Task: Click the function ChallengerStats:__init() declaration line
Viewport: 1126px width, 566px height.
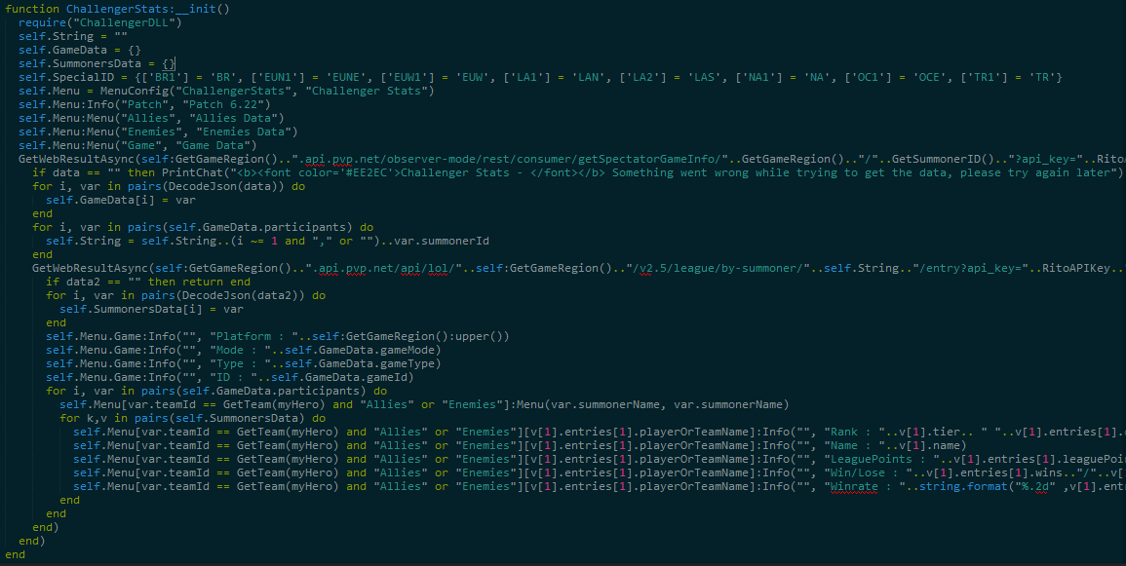Action: (117, 9)
